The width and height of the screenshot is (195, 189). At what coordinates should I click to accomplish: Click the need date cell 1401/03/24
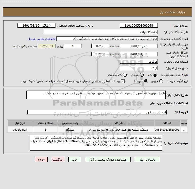coord(20,130)
